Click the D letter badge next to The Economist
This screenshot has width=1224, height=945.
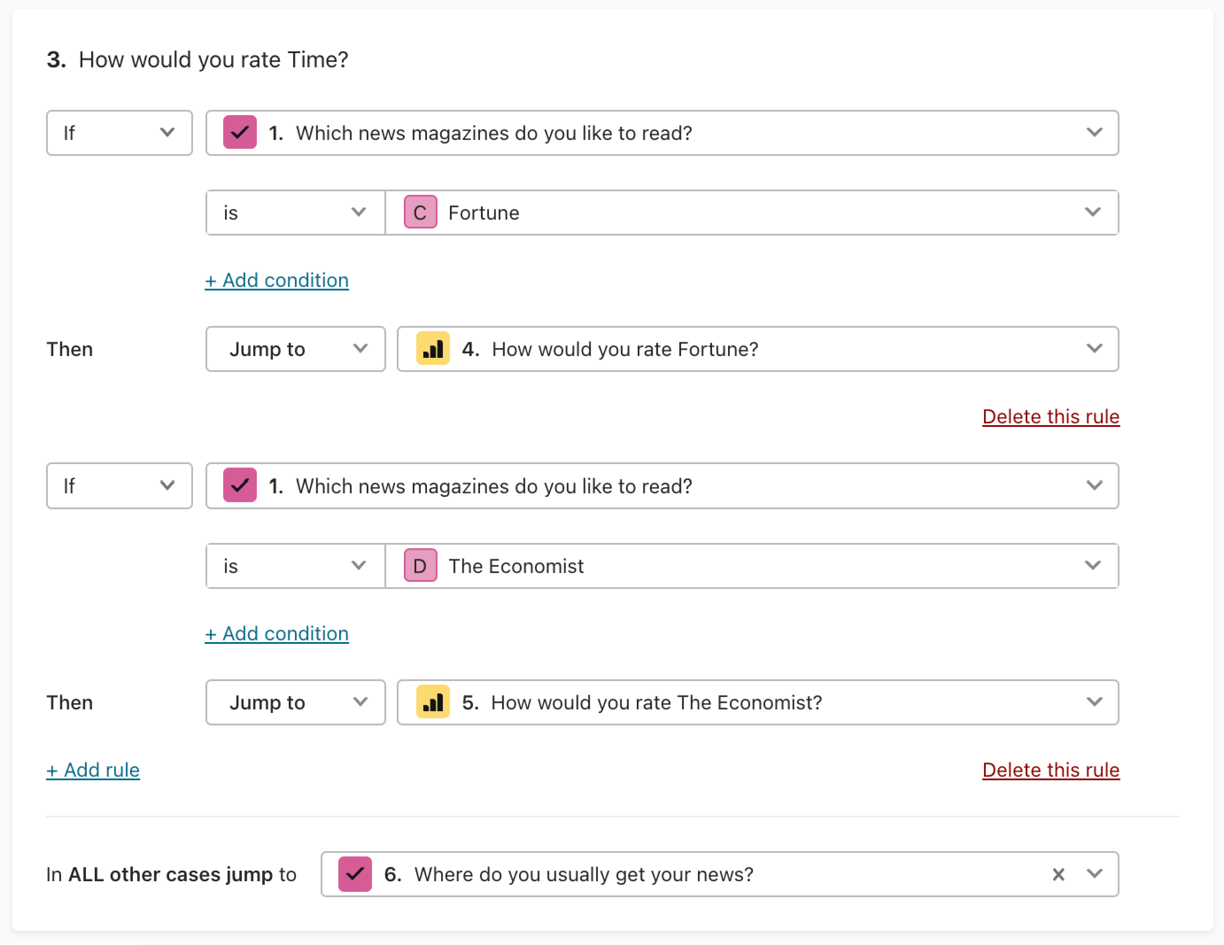tap(420, 565)
